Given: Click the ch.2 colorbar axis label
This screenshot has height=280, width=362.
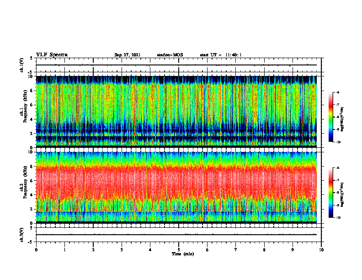Looking at the screenshot, I should point(343,194).
